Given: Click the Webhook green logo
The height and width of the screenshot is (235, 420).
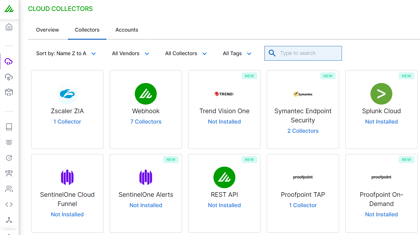Looking at the screenshot, I should click(x=146, y=94).
